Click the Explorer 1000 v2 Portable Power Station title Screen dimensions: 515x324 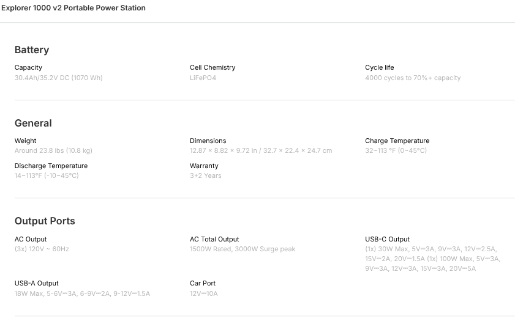pyautogui.click(x=73, y=9)
